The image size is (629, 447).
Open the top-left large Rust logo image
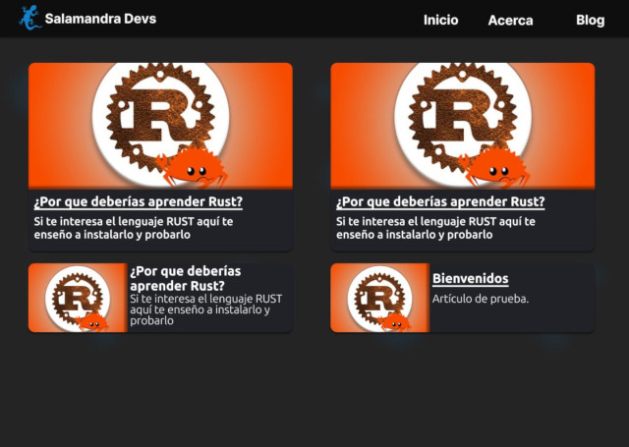[160, 126]
